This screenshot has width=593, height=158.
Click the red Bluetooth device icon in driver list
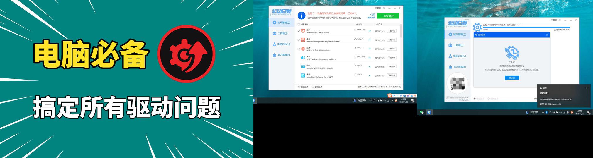tap(303, 49)
